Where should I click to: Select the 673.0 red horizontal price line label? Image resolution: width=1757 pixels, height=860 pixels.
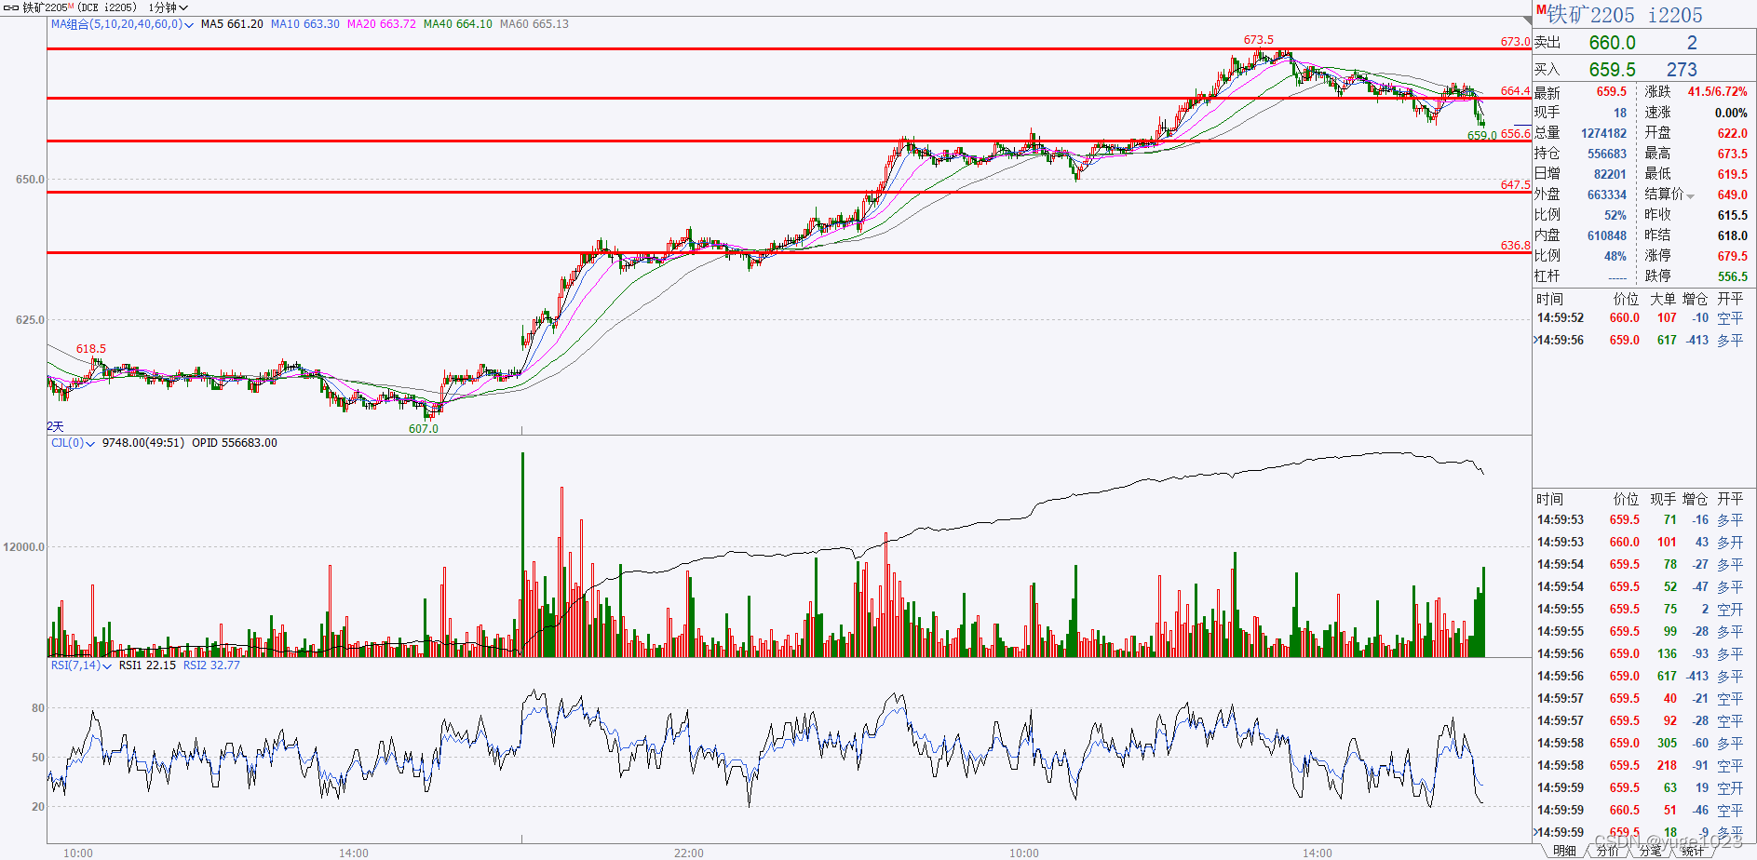tap(1515, 42)
